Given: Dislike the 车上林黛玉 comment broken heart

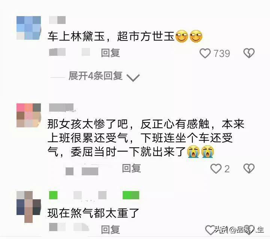Looking at the screenshot, I should tap(249, 53).
